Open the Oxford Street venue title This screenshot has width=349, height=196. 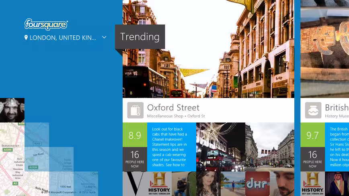(173, 108)
